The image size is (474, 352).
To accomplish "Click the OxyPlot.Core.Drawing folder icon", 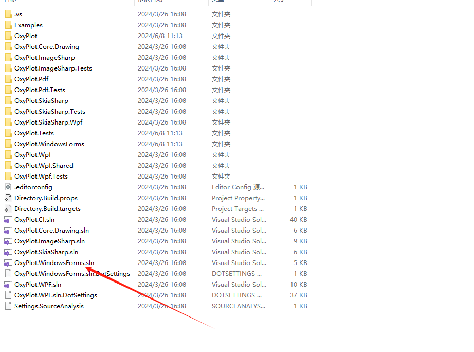I will tap(8, 47).
